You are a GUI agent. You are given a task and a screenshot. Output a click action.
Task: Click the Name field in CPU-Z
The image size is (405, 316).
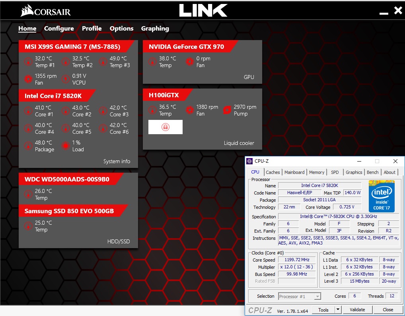pyautogui.click(x=319, y=185)
